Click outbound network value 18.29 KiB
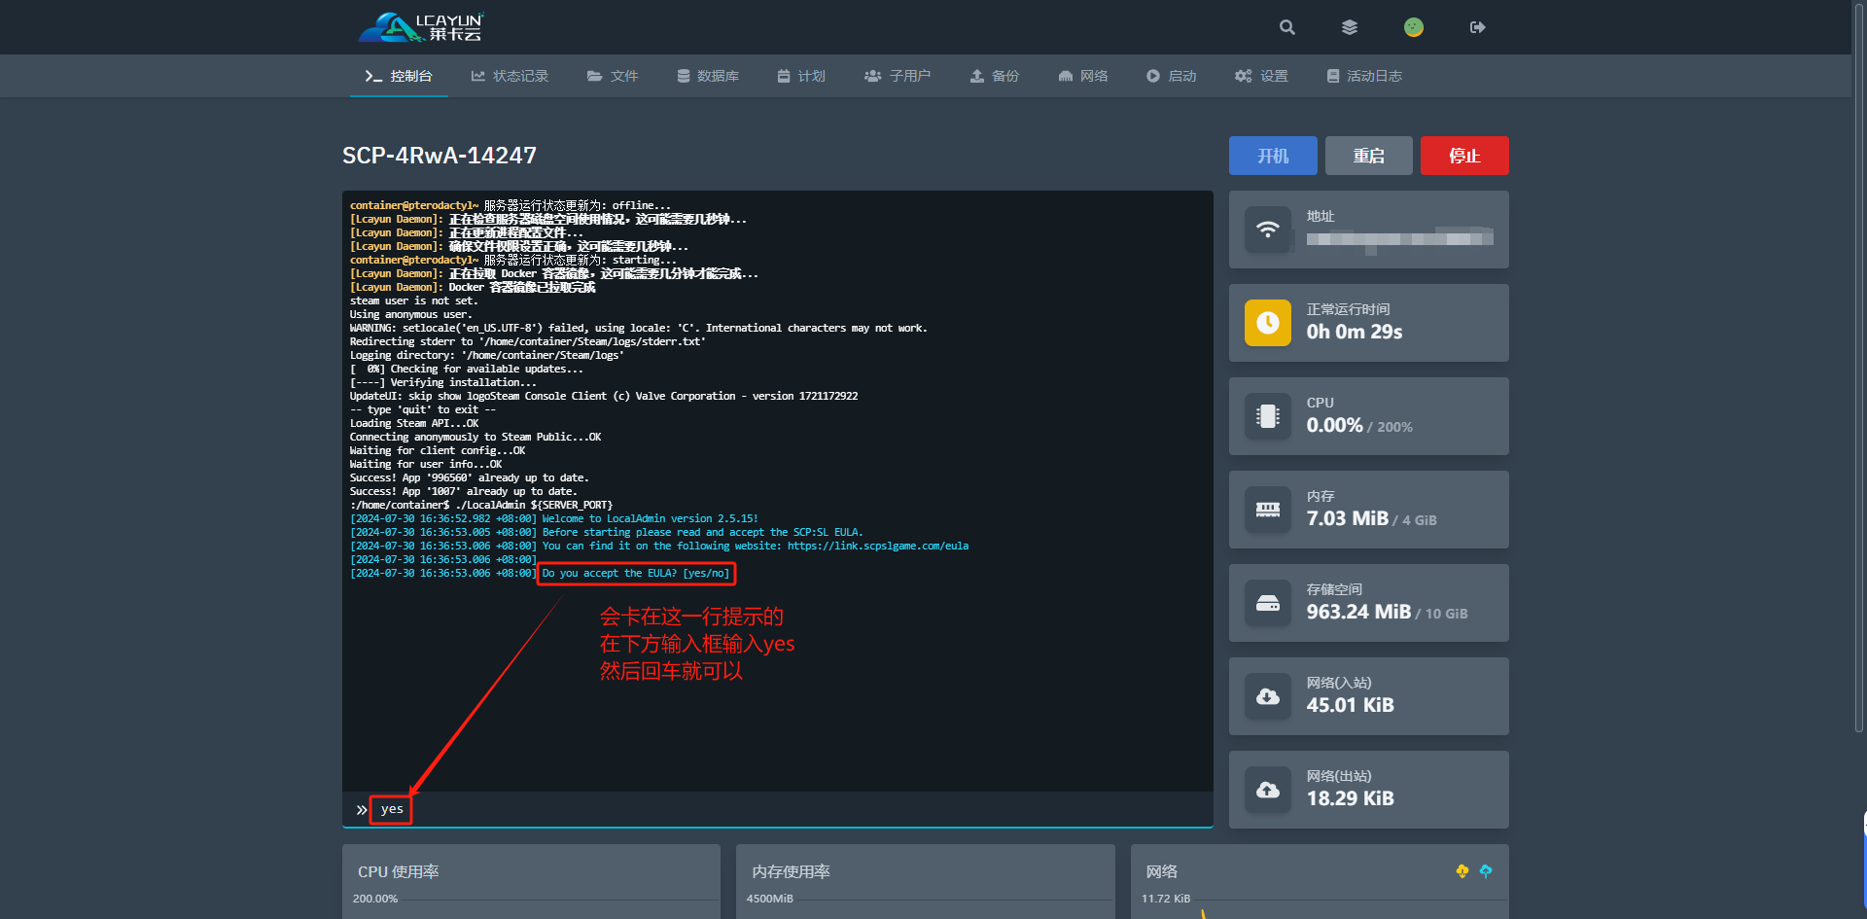The image size is (1867, 919). click(x=1351, y=798)
